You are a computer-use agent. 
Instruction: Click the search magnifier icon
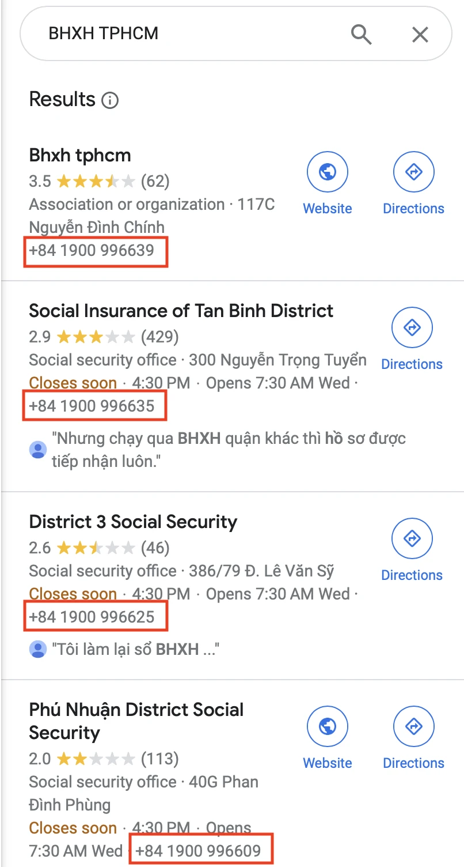[361, 35]
